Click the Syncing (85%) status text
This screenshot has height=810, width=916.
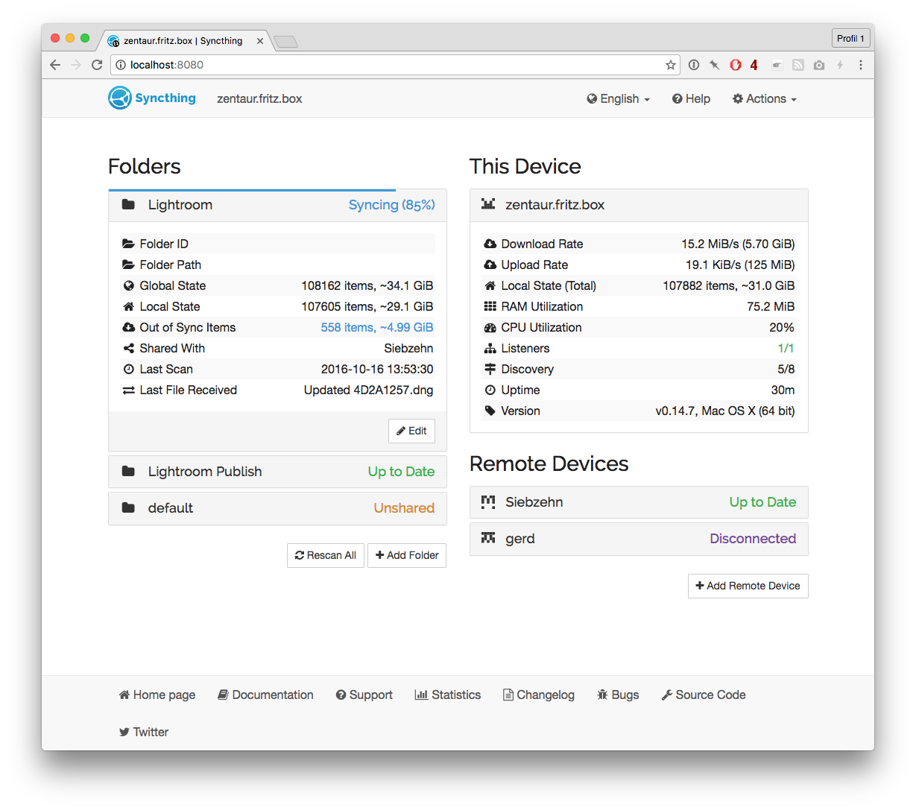(392, 205)
